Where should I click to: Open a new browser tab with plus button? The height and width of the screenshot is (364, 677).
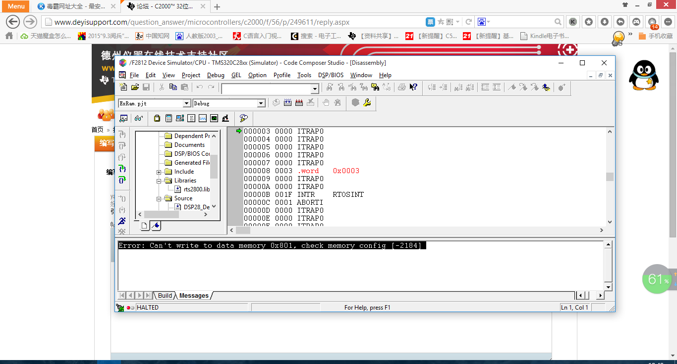tap(217, 7)
